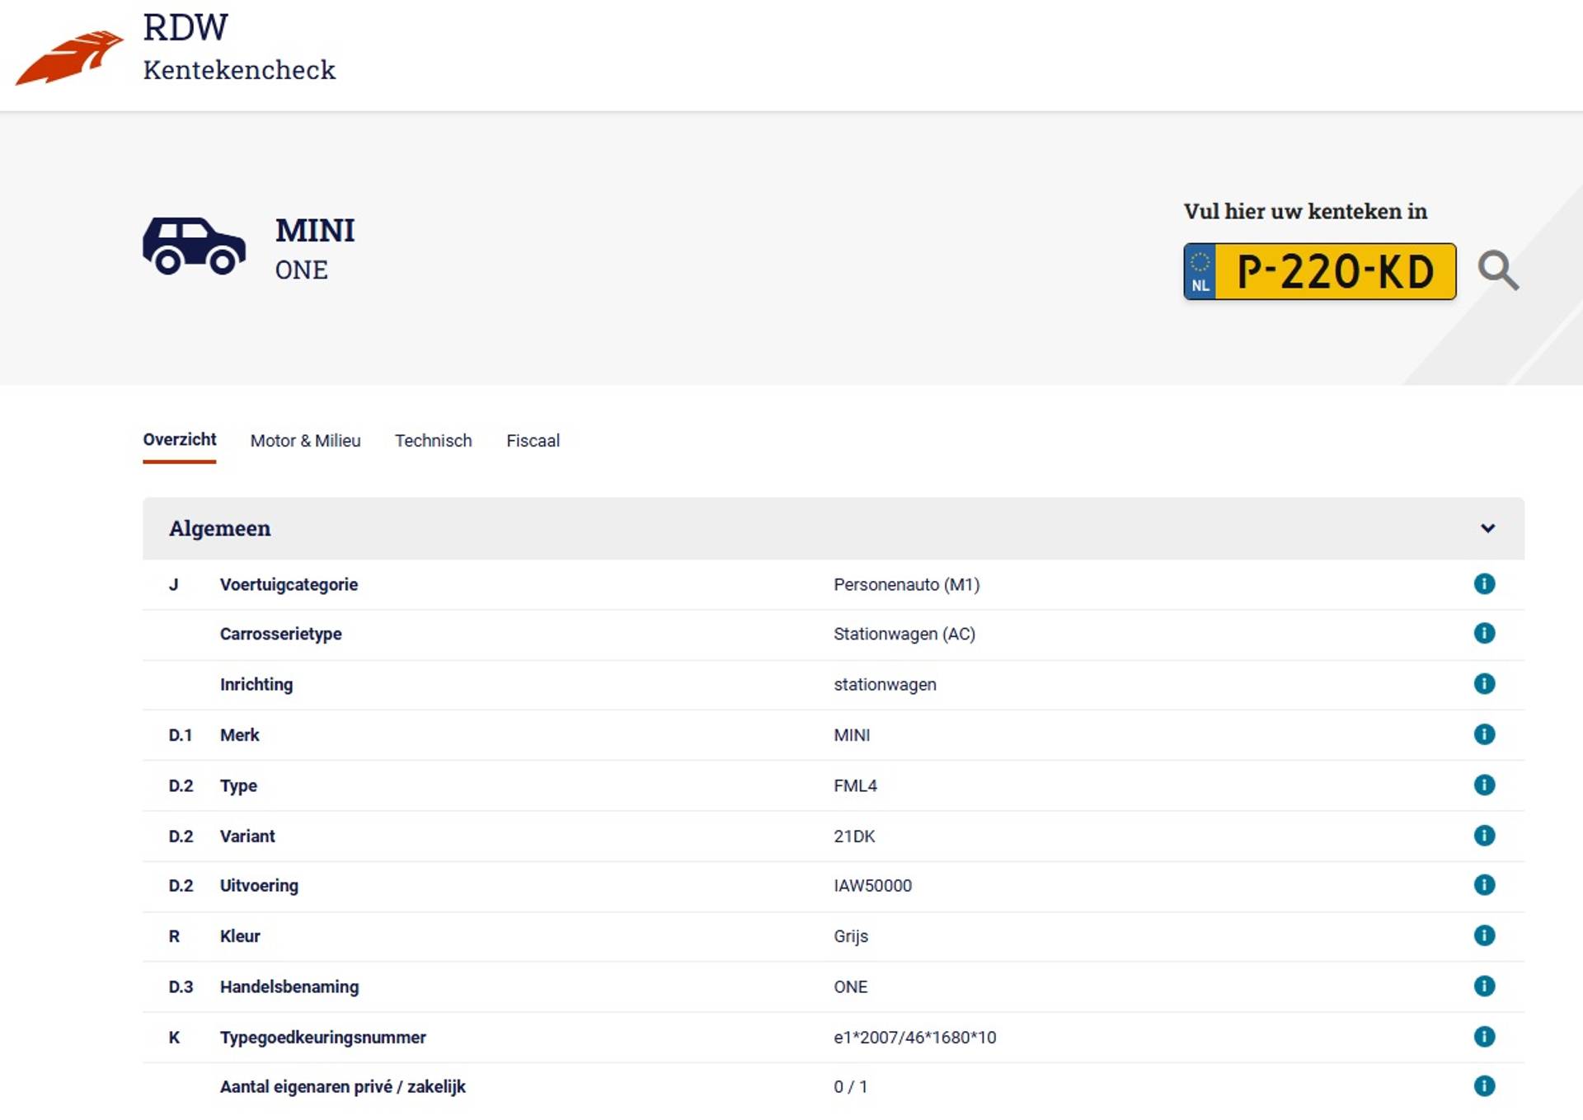Viewport: 1583px width, 1120px height.
Task: Collapse the Algemeen section chevron
Action: coord(1487,528)
